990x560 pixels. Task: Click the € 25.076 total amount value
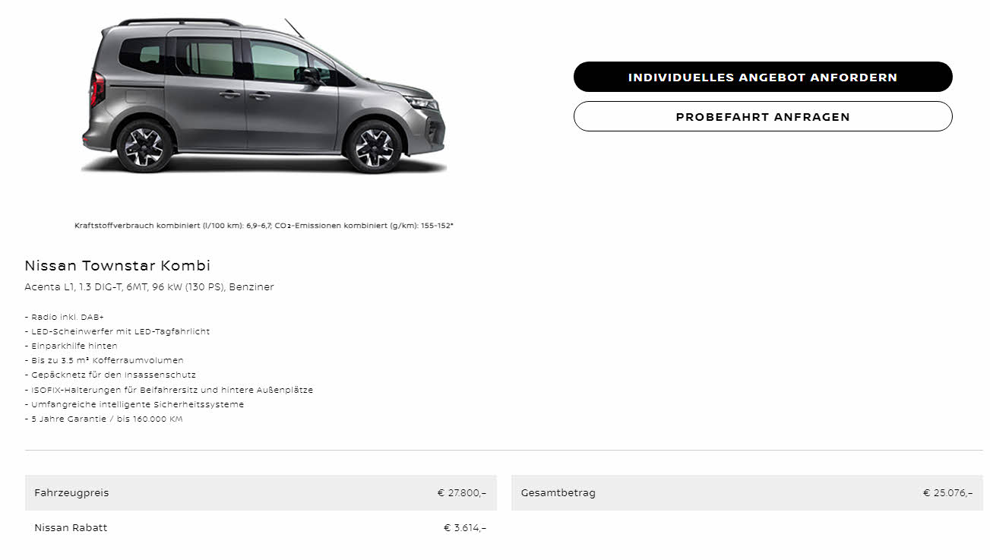[x=948, y=492]
